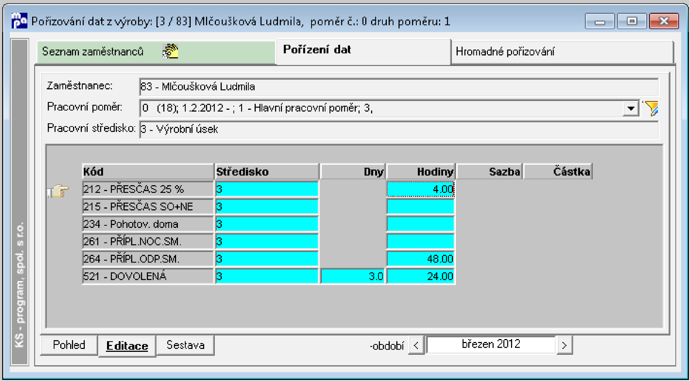Click the Hodiny column header
This screenshot has height=381, width=690.
click(x=421, y=171)
